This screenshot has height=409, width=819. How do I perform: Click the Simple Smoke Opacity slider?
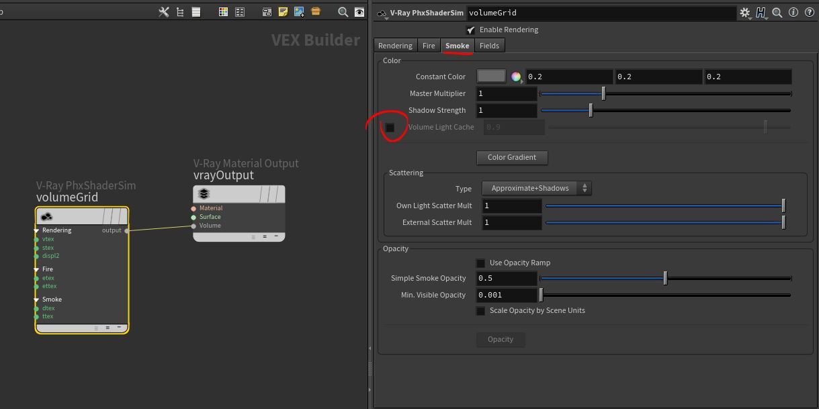tap(666, 279)
